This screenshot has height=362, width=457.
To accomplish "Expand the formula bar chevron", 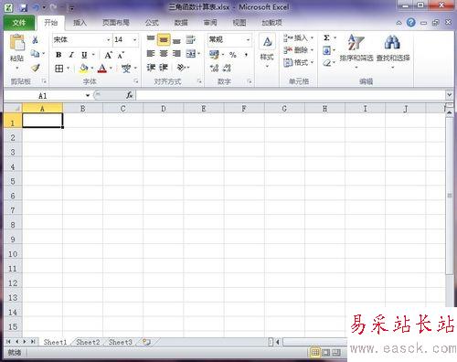I will (x=449, y=95).
